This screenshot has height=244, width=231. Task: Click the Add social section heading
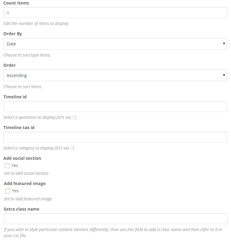[22, 158]
